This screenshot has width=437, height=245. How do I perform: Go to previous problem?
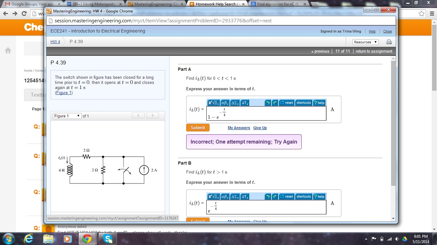point(320,51)
